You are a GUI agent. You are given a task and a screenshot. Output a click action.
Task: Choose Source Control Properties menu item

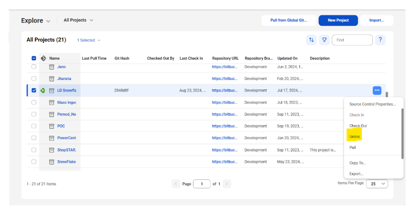point(372,104)
